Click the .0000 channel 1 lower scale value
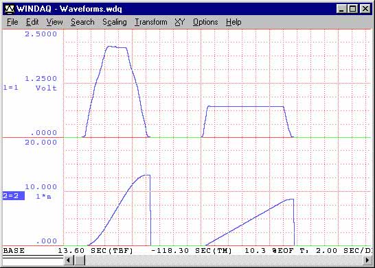 44,133
